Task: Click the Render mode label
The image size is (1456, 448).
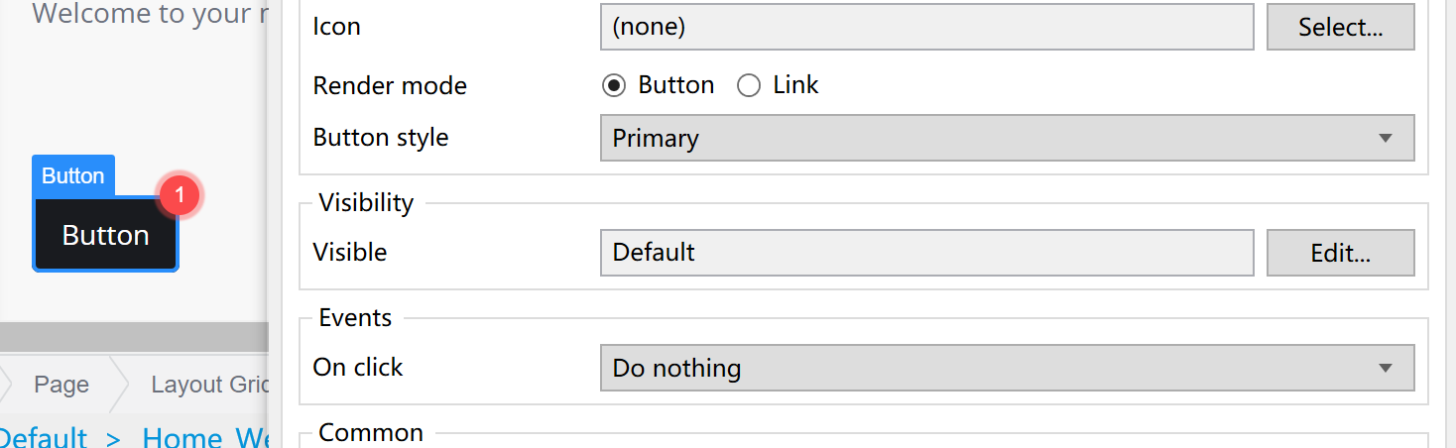Action: click(x=390, y=86)
